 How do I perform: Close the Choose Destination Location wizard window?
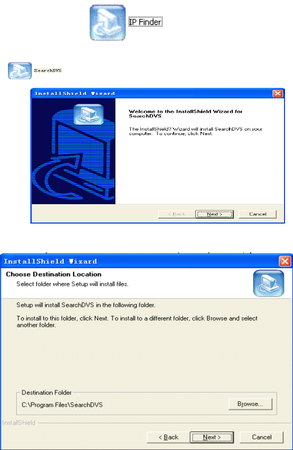[285, 261]
